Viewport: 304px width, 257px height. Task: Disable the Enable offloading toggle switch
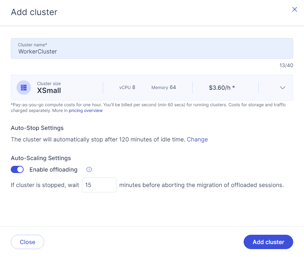17,169
